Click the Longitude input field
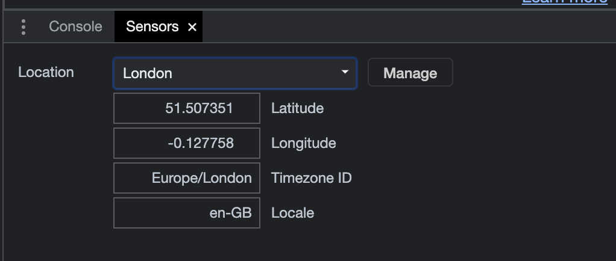This screenshot has height=261, width=616. pos(187,143)
